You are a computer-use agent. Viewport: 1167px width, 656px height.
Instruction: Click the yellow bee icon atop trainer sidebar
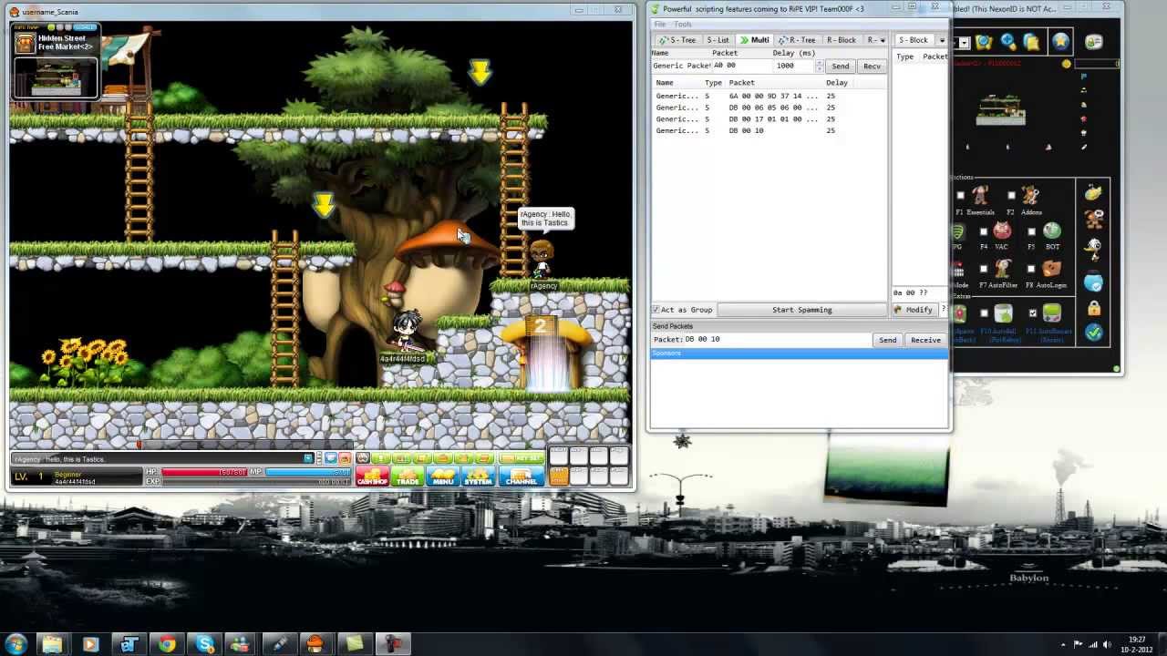(1094, 192)
